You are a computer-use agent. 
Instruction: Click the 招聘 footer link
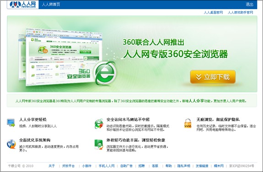tap(141, 166)
